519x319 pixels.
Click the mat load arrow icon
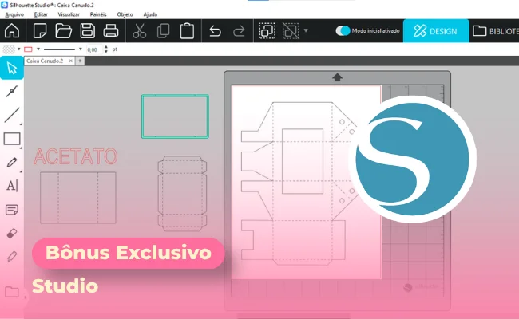pyautogui.click(x=337, y=77)
